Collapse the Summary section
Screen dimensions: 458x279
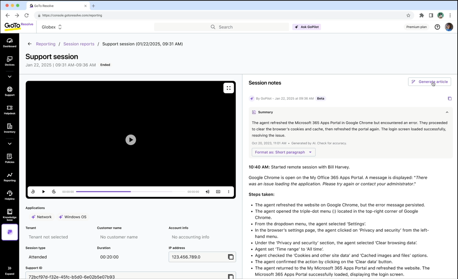tap(447, 112)
